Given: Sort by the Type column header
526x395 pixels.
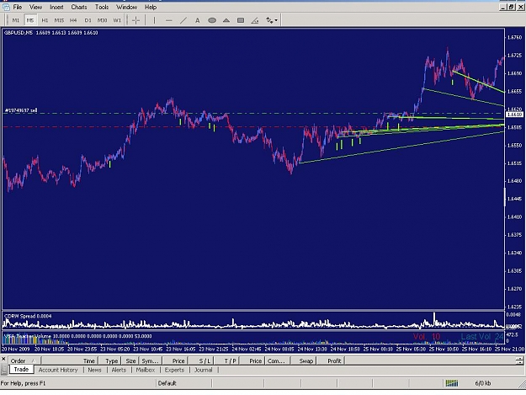Looking at the screenshot, I should (111, 361).
